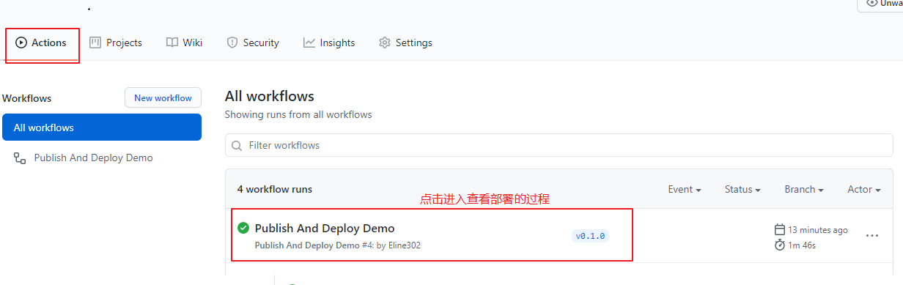Viewport: 903px width, 285px height.
Task: Open the Actions tab
Action: tap(41, 43)
